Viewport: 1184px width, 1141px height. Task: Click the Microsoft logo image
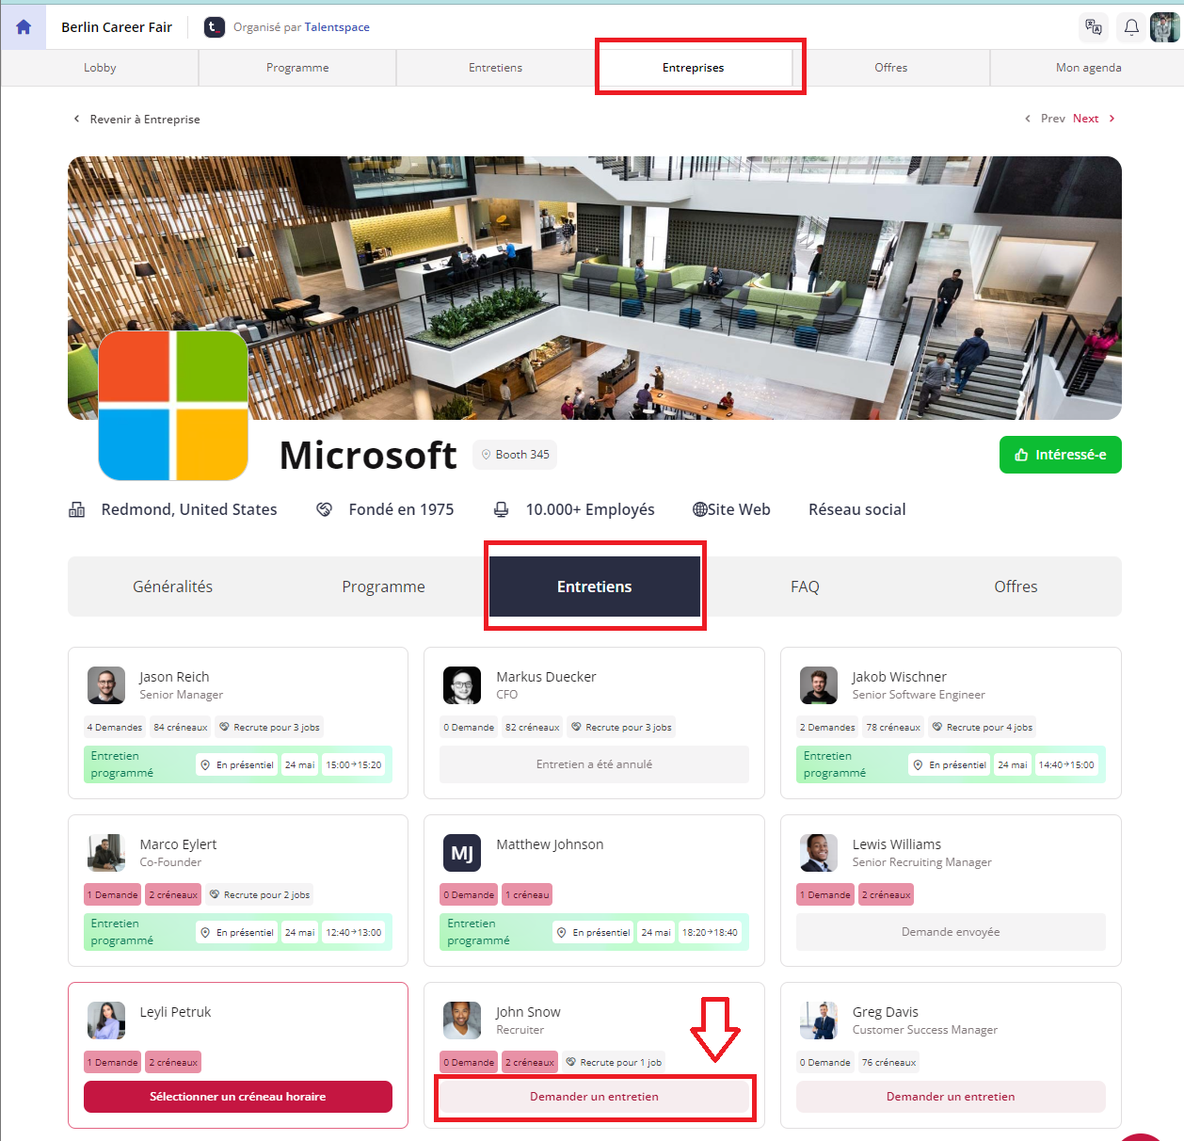pos(173,405)
